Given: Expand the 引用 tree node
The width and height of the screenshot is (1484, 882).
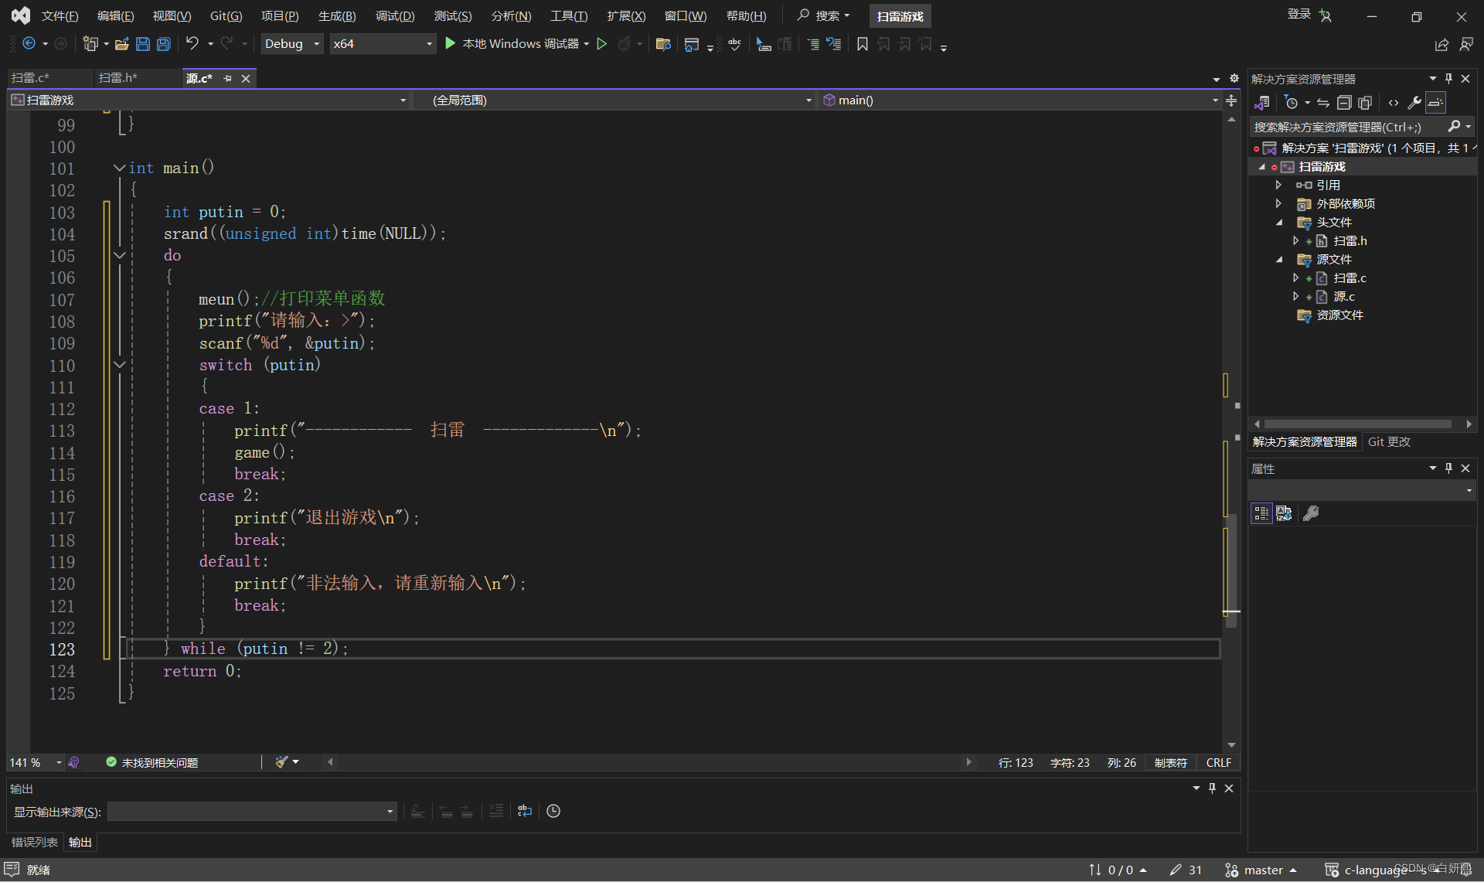Looking at the screenshot, I should pyautogui.click(x=1278, y=186).
